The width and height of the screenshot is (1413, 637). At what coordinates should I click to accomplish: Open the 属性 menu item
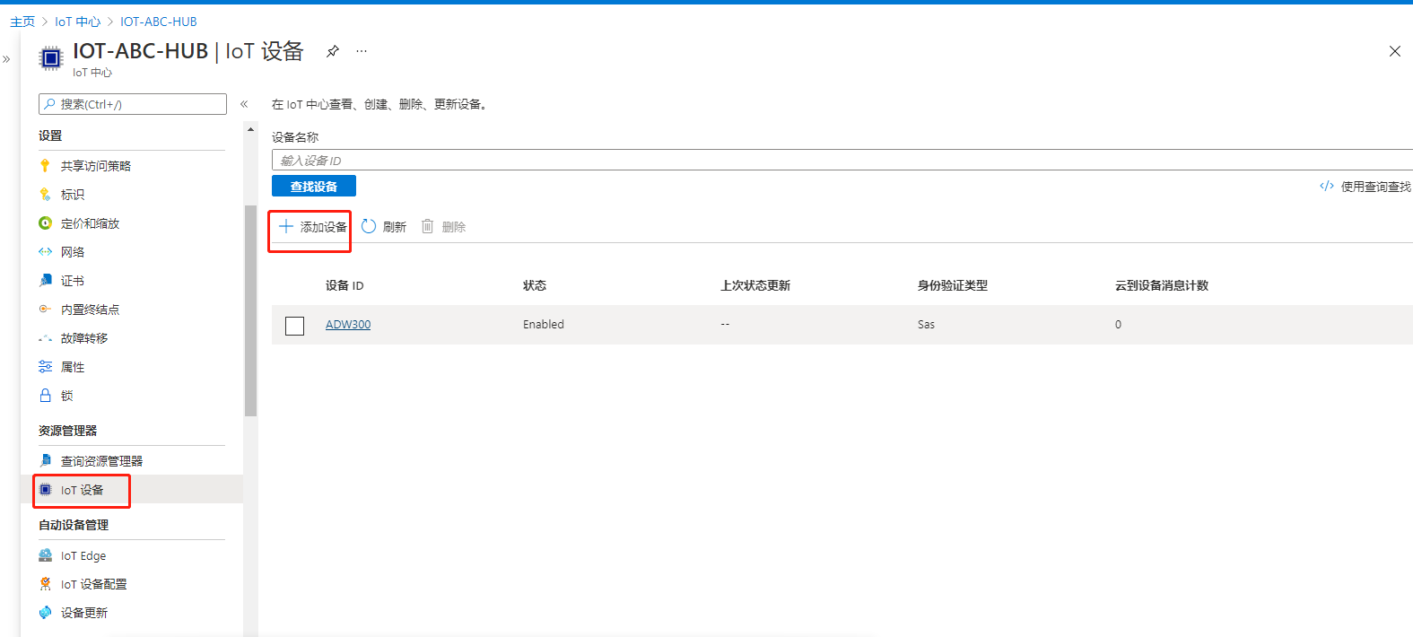(73, 367)
